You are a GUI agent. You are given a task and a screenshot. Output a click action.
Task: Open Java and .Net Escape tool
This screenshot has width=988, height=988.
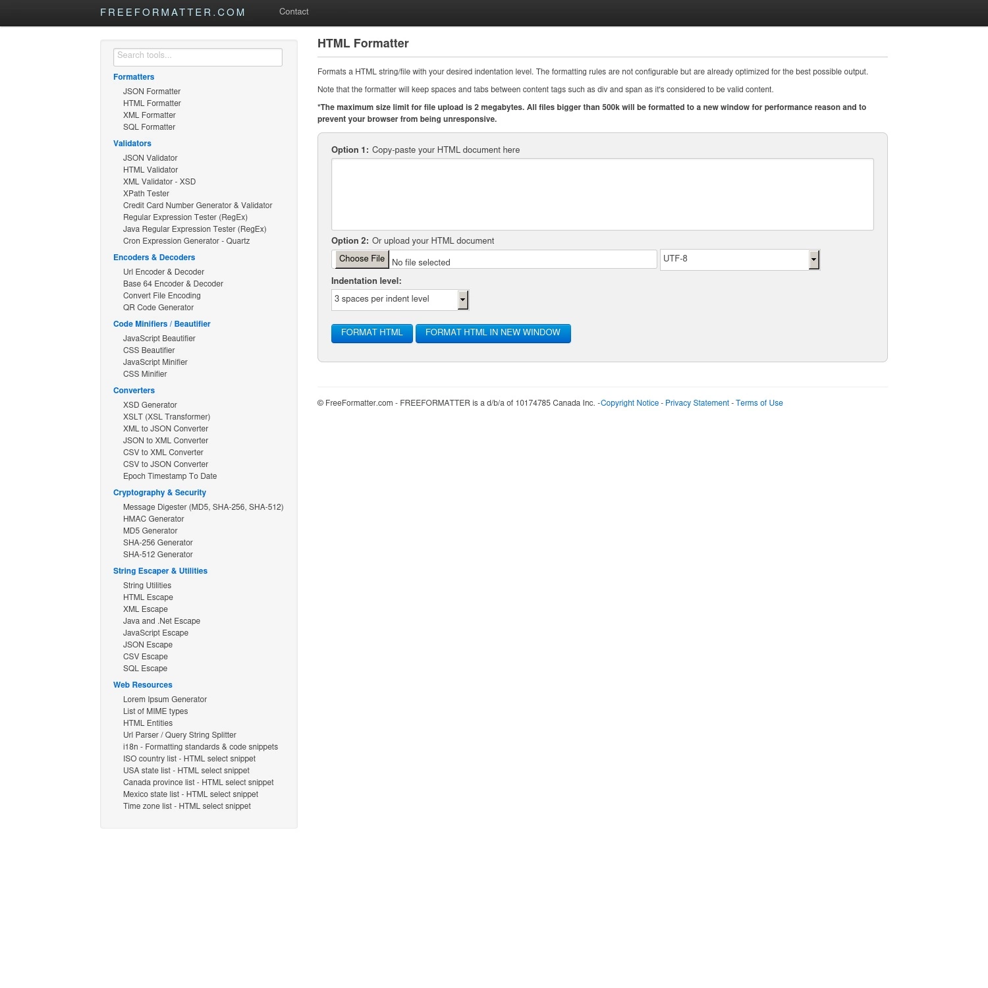tap(161, 621)
